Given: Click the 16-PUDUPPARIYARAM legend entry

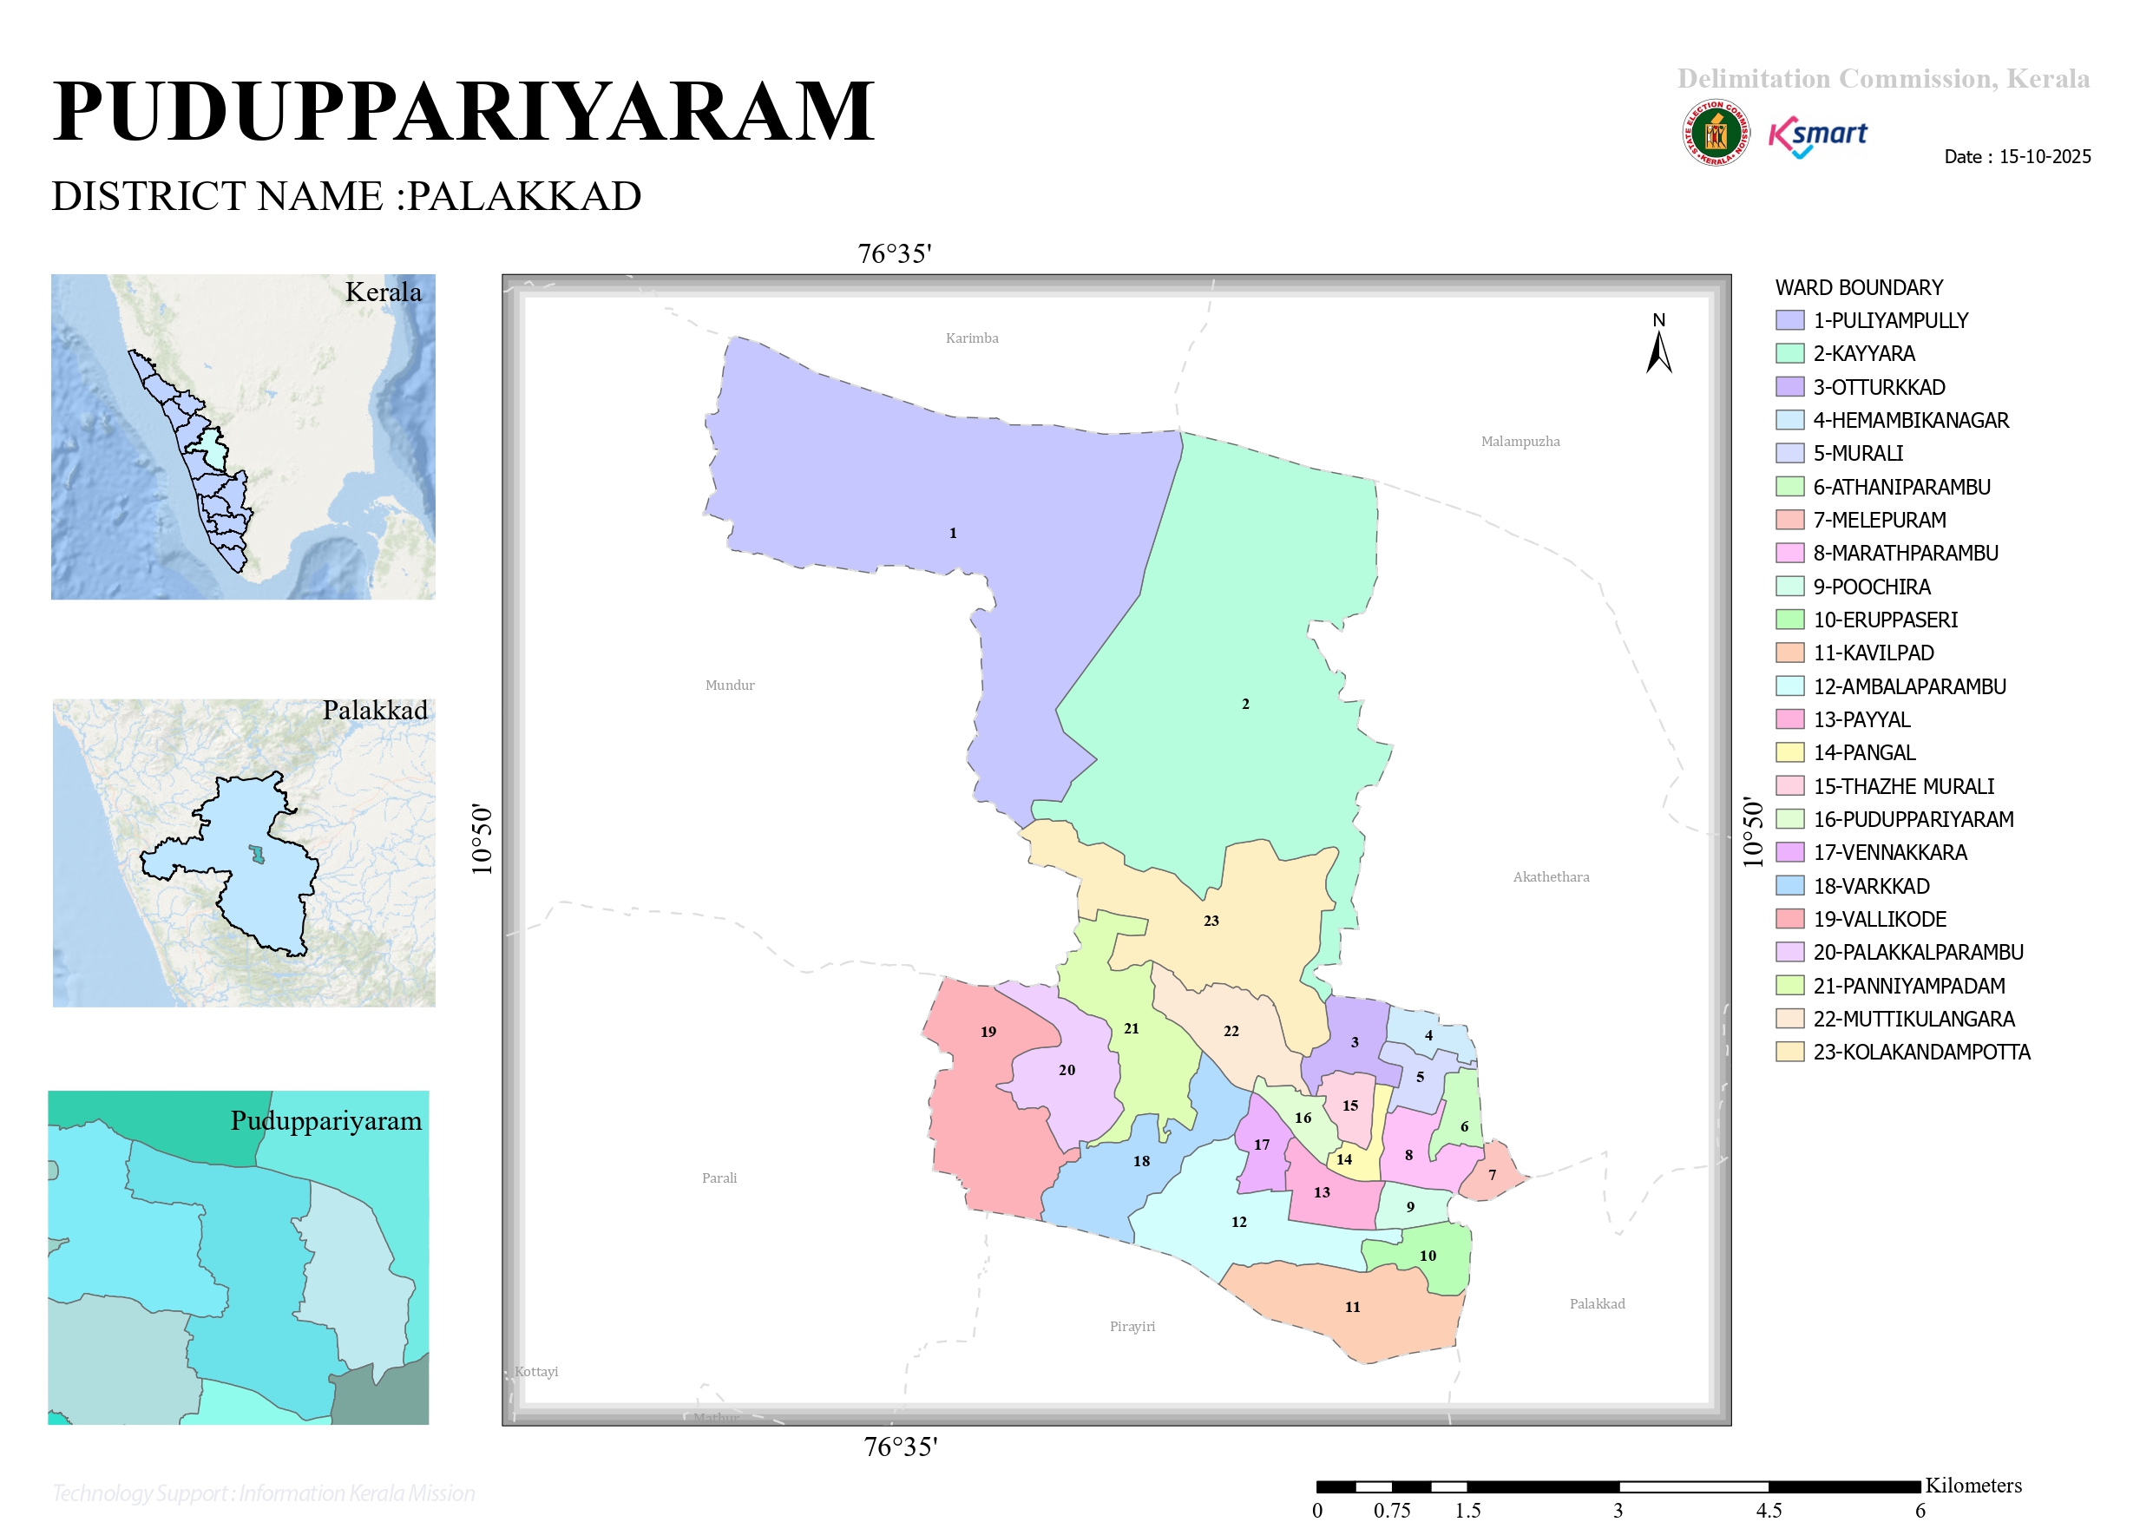Looking at the screenshot, I should (x=1894, y=818).
